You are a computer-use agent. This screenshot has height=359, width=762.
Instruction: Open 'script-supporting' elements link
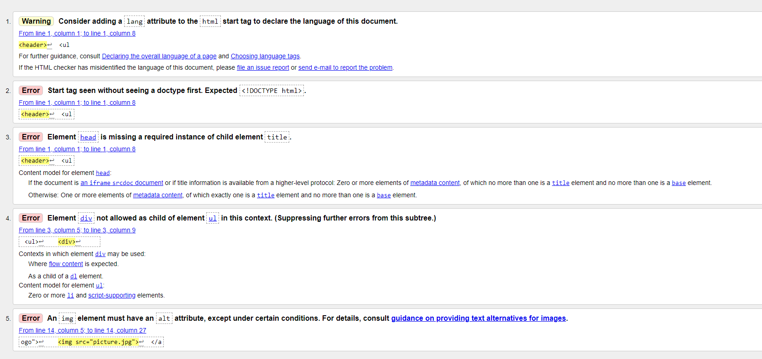(112, 295)
